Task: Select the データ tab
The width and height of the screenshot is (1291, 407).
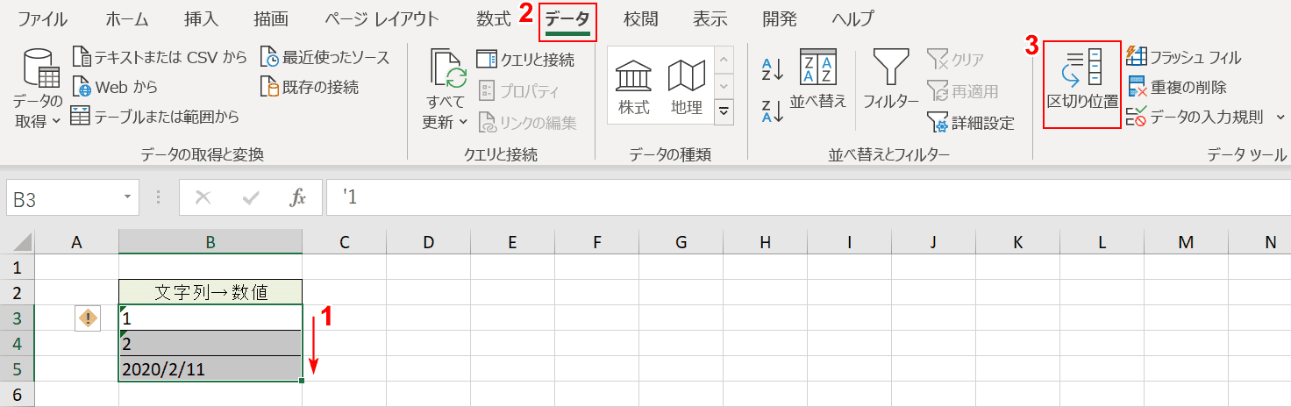Action: (567, 21)
